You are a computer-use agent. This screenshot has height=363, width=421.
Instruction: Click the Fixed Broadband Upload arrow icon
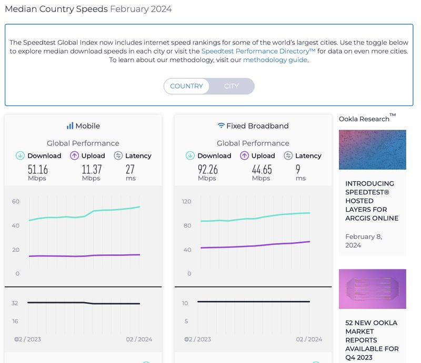point(244,155)
